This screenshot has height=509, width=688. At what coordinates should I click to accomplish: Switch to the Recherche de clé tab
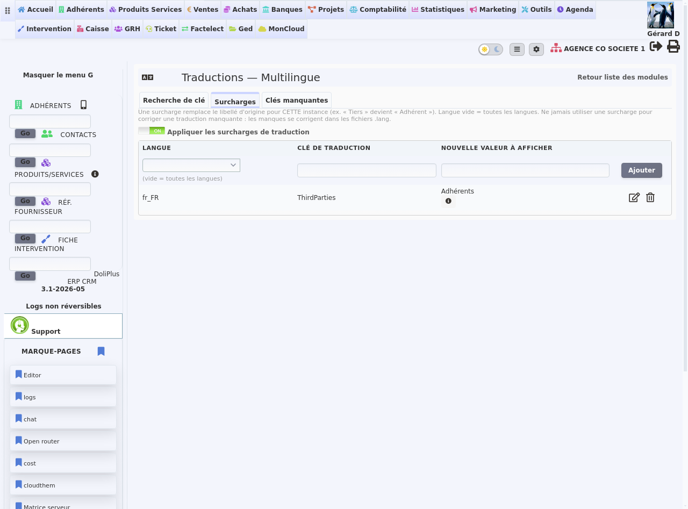click(x=174, y=101)
